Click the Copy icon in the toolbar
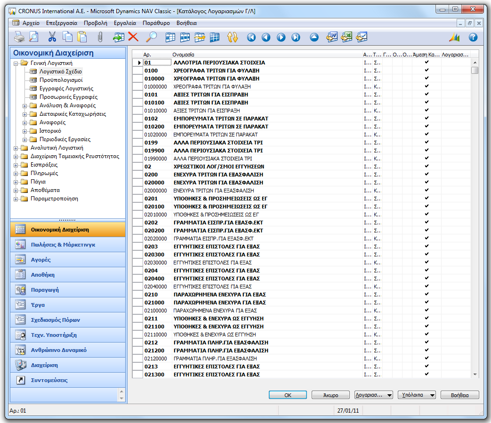The width and height of the screenshot is (491, 423). pos(67,37)
